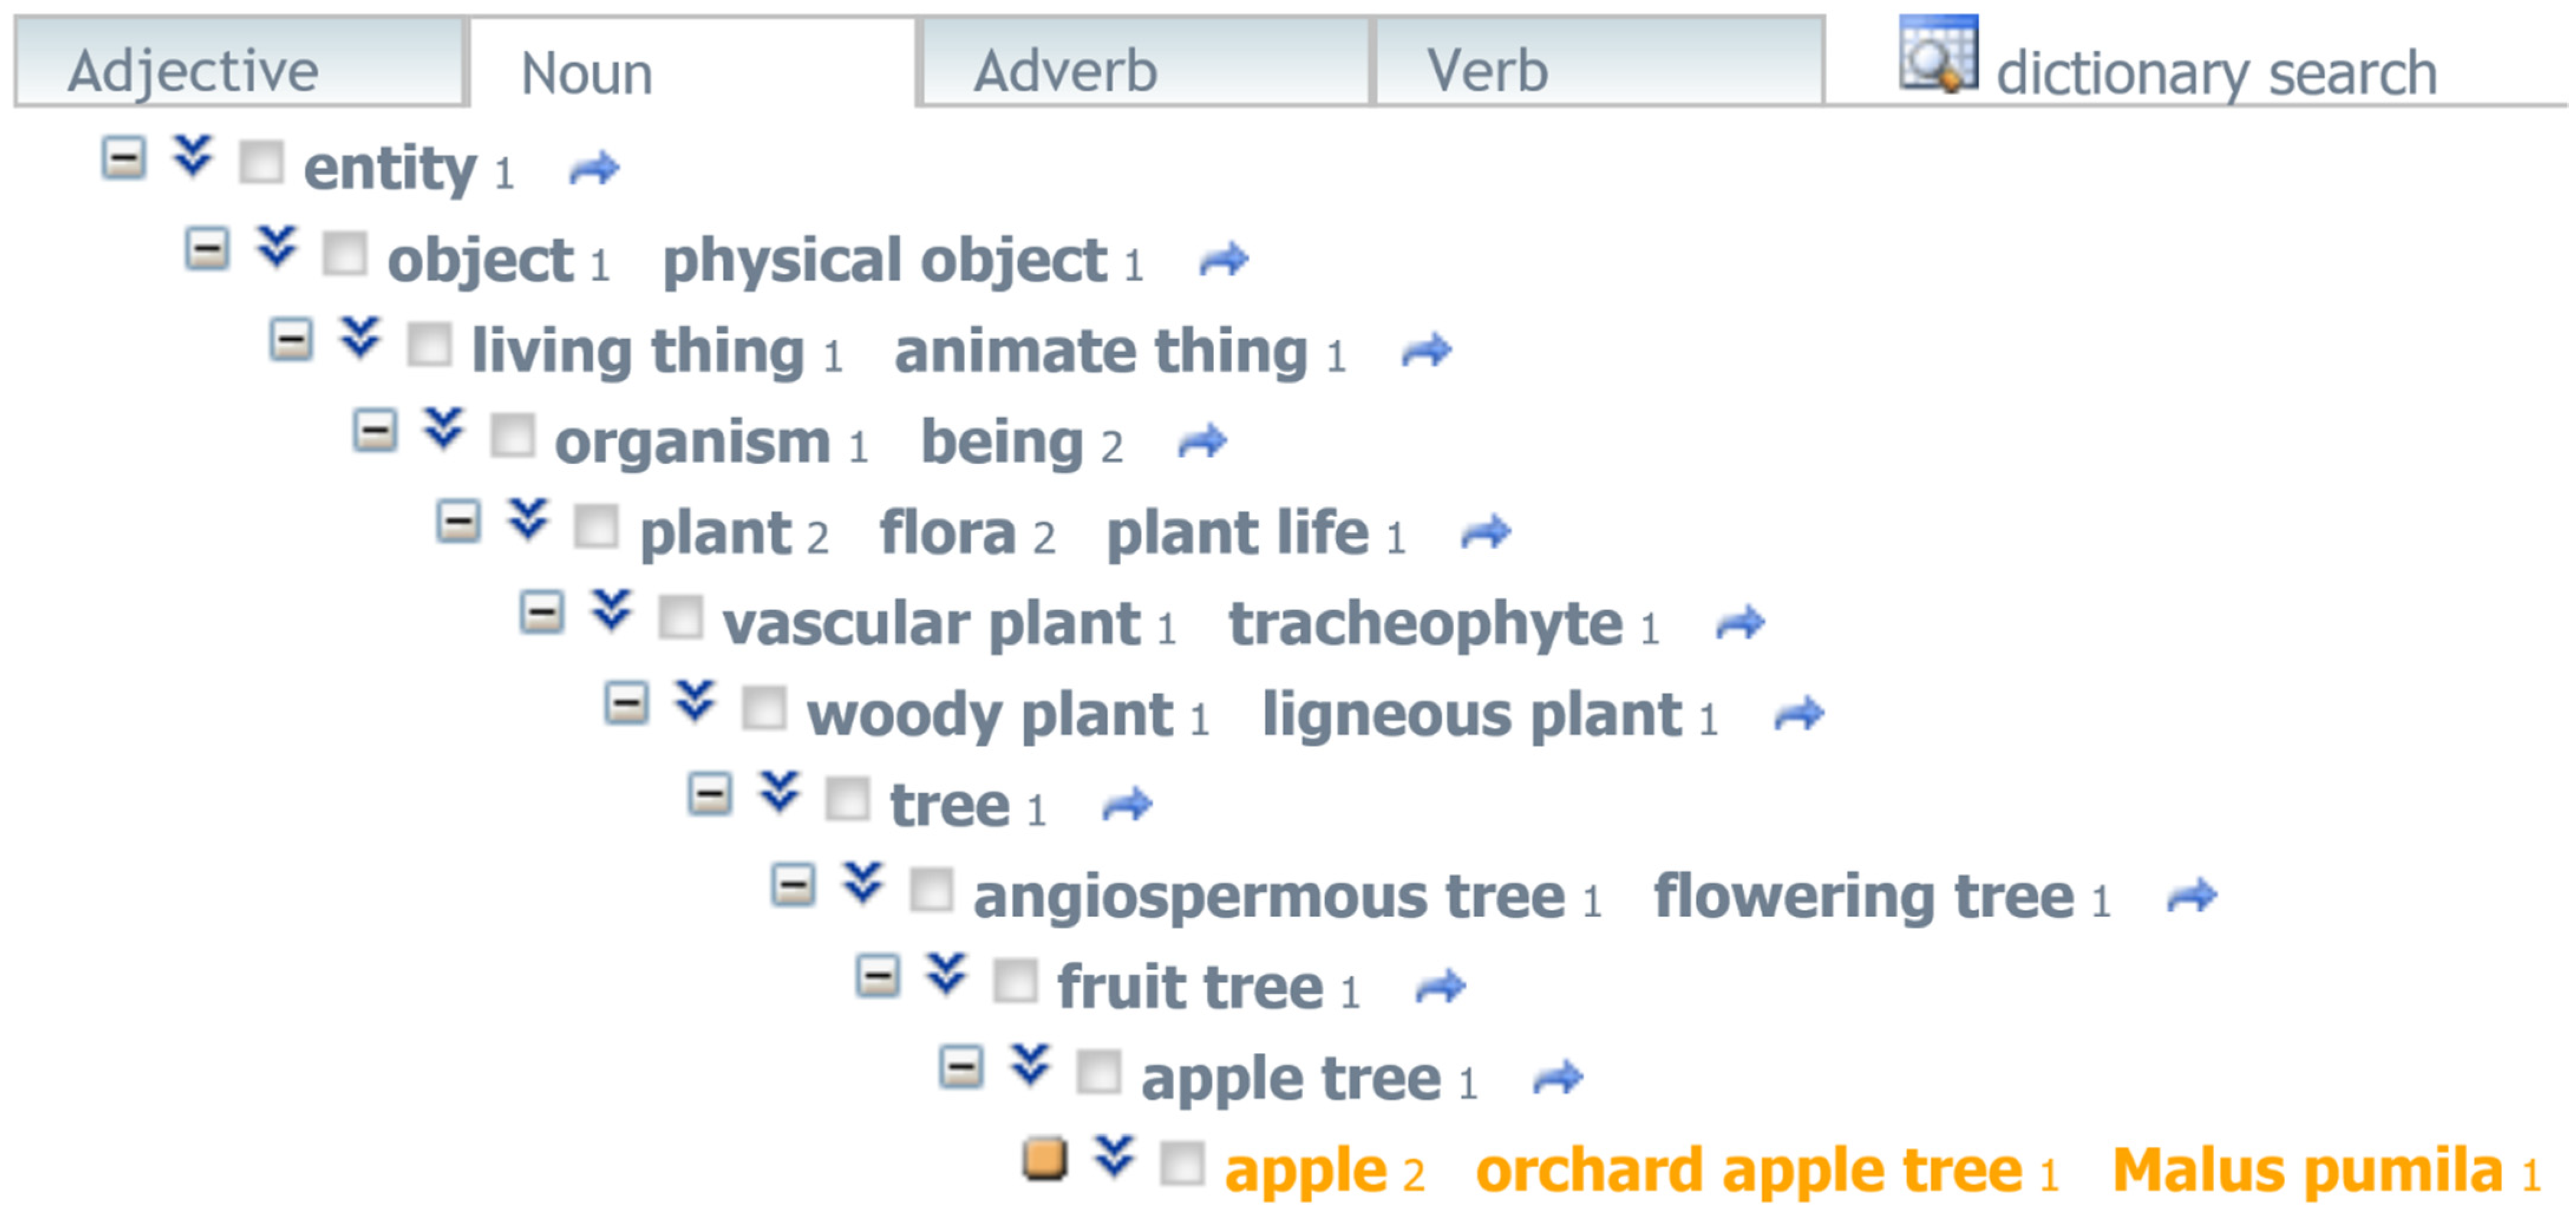Viewport: 2576px width, 1221px height.
Task: Collapse the living thing node
Action: coord(291,340)
